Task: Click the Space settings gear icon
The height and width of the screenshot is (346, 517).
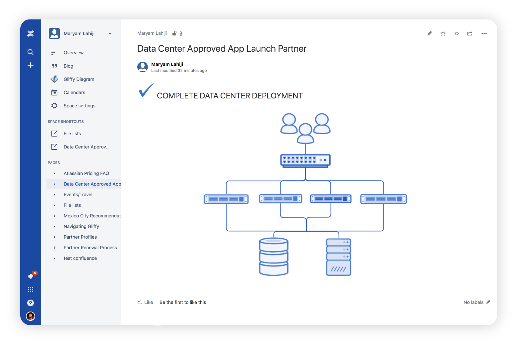Action: click(x=54, y=106)
